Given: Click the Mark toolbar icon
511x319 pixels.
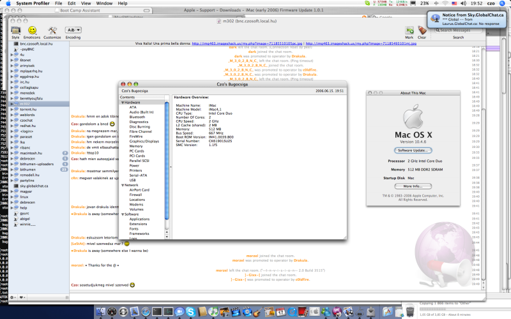Looking at the screenshot, I should (409, 31).
